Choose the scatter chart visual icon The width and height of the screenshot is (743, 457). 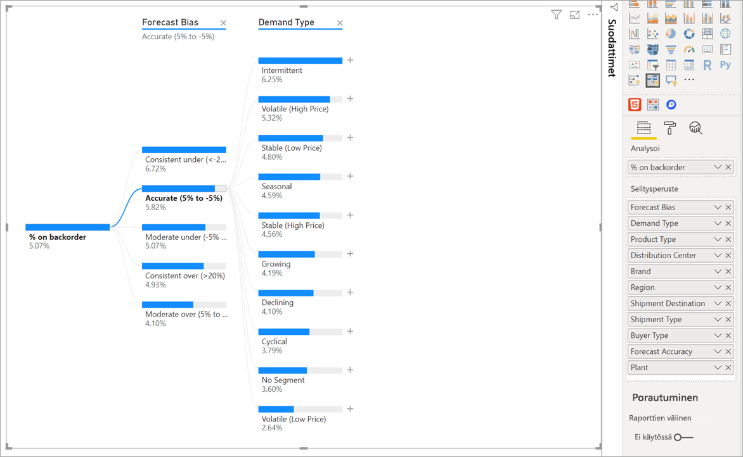point(652,34)
